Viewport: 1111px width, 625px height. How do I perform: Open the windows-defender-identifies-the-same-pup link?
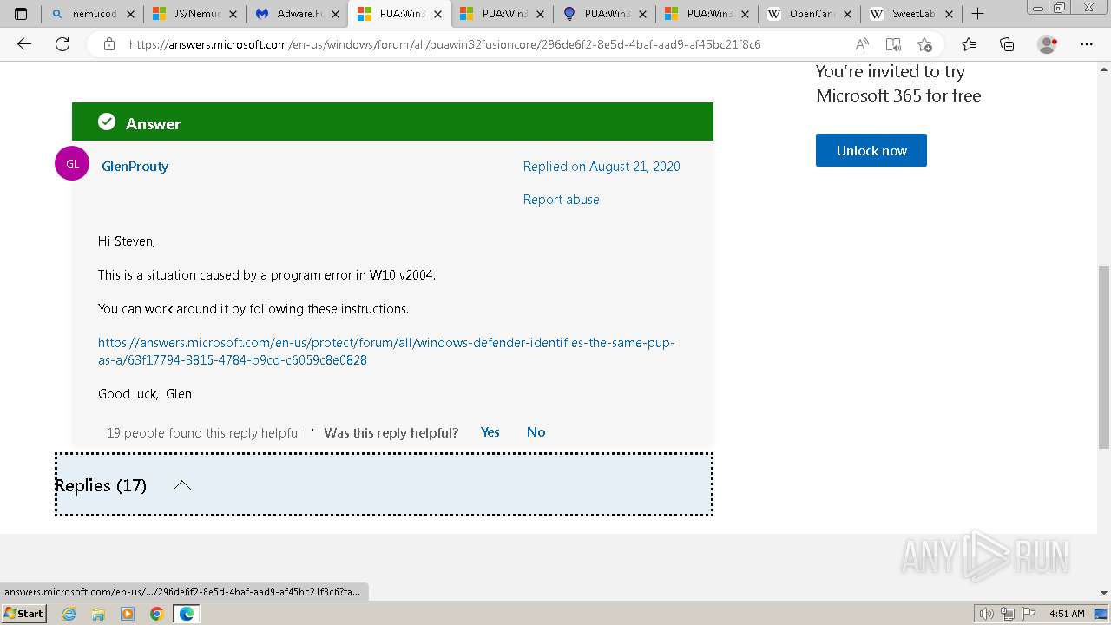386,352
